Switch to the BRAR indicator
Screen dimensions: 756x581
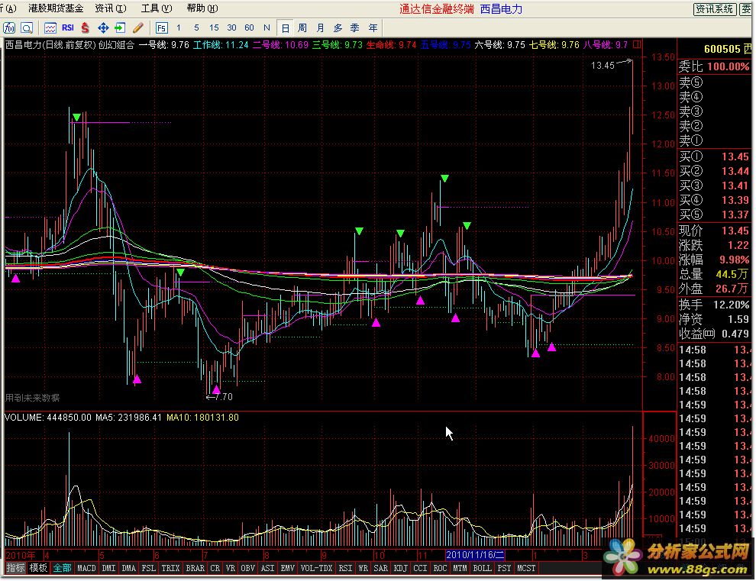[195, 568]
